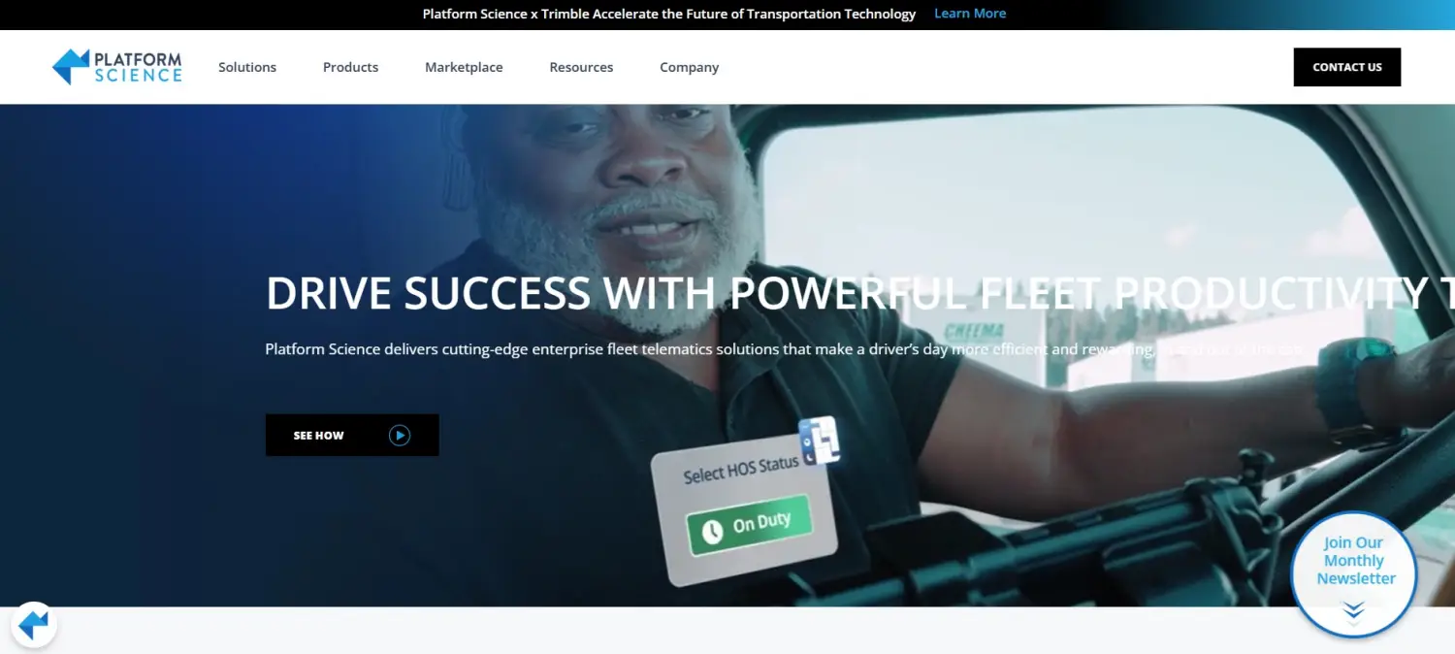The width and height of the screenshot is (1455, 654).
Task: Click the blue arrow badge at bottom left
Action: 34,625
